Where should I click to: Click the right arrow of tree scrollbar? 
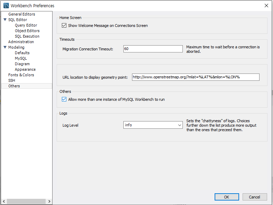pos(49,201)
